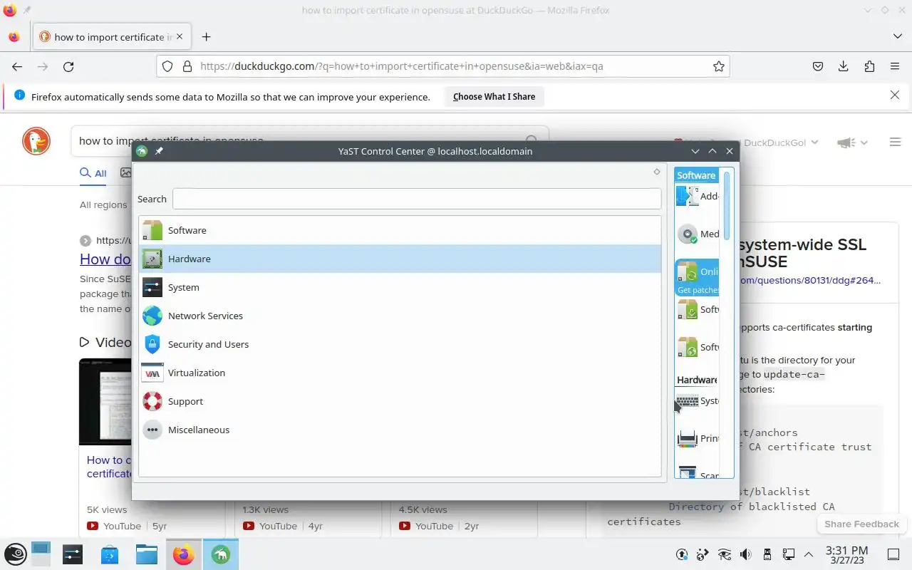The width and height of the screenshot is (912, 570).
Task: Open the volume control tray icon
Action: coord(745,554)
